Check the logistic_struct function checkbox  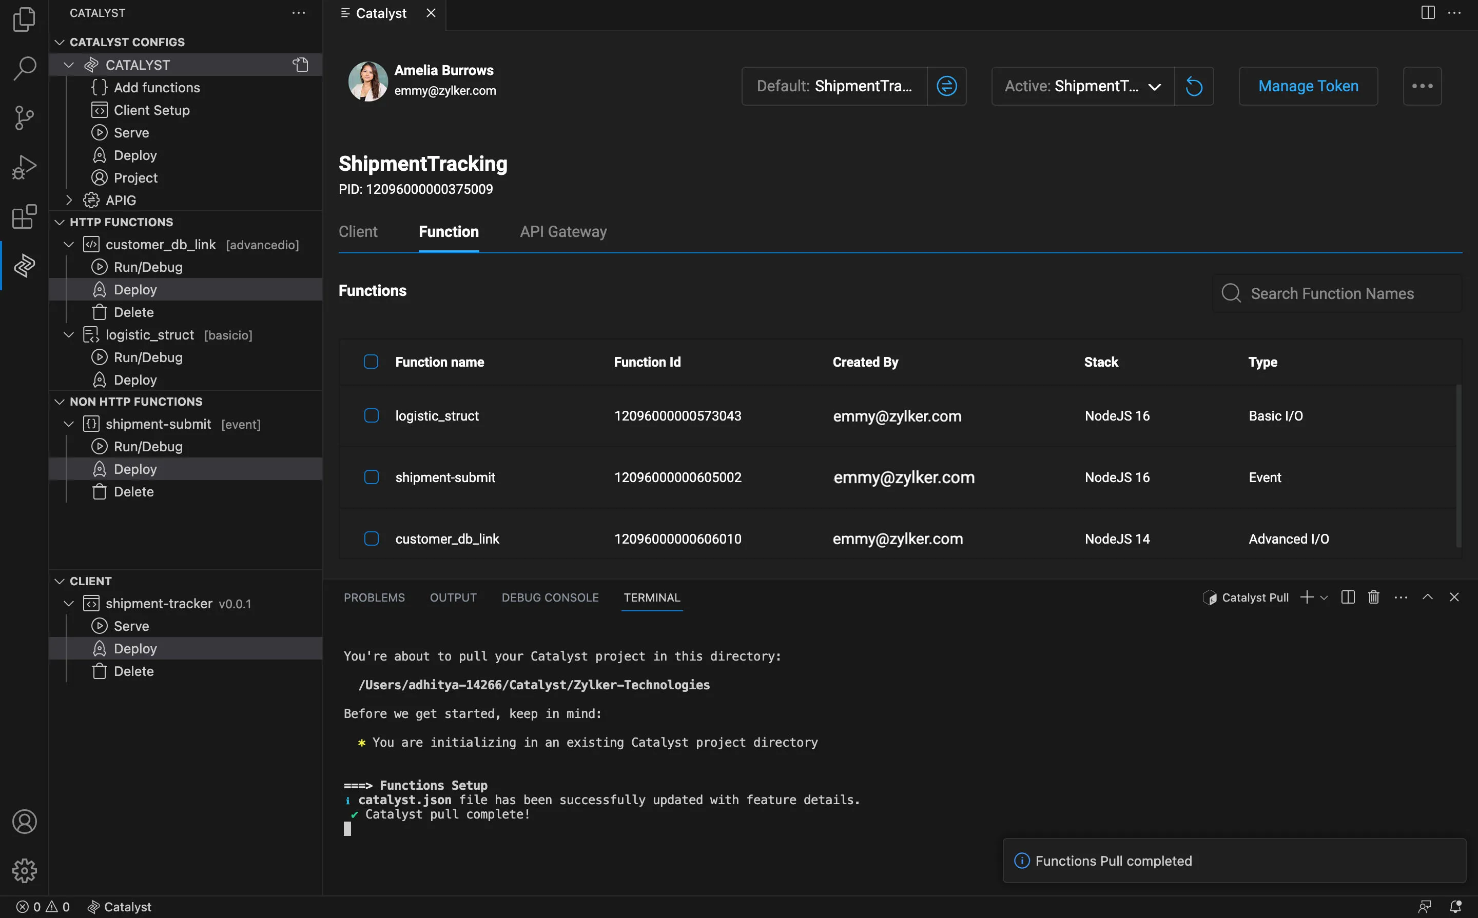point(371,415)
